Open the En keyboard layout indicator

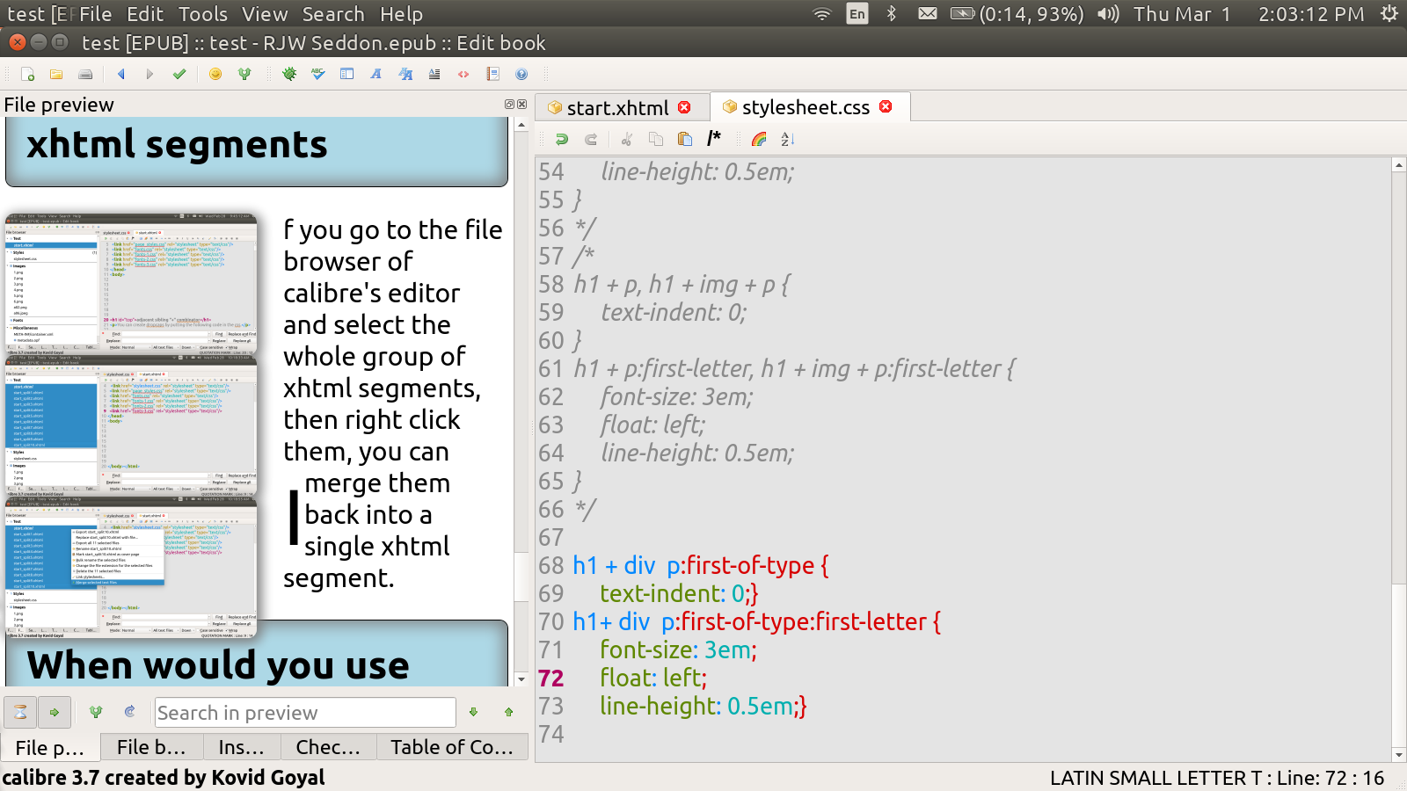(857, 13)
